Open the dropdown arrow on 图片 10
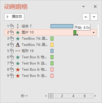 94,33
